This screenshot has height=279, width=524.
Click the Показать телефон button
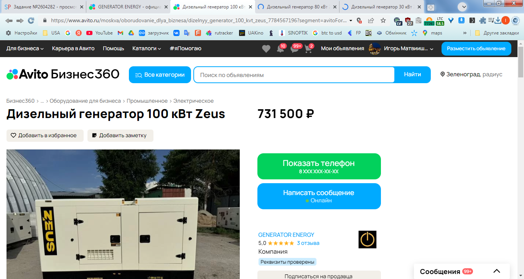319,166
